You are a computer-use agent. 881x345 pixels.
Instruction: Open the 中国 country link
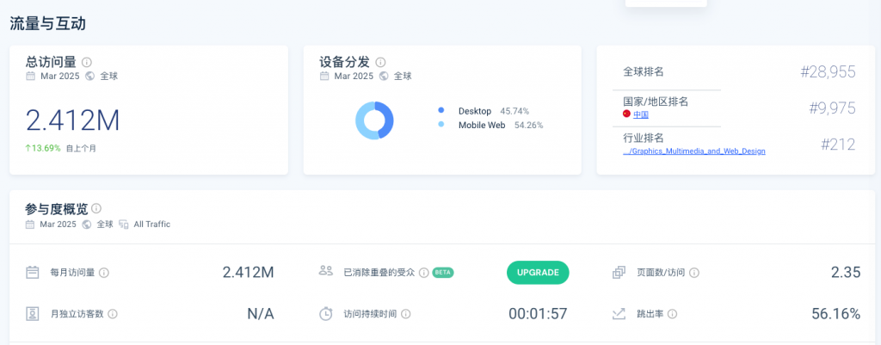pos(641,114)
